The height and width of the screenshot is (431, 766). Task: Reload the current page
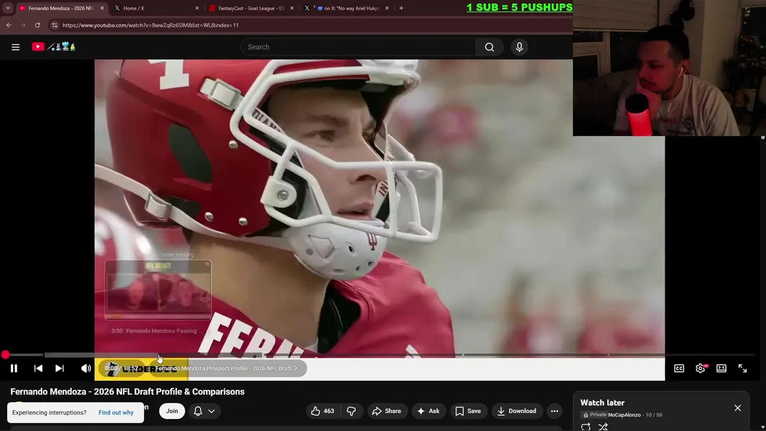pos(37,25)
